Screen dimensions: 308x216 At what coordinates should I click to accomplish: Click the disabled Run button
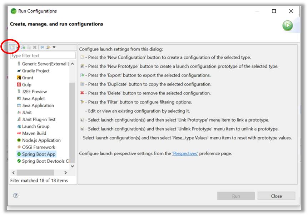click(236, 196)
